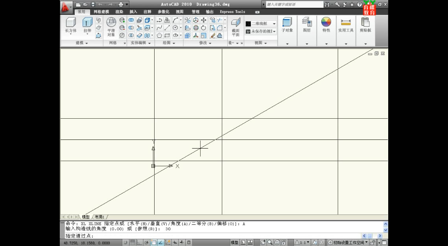The image size is (448, 246).
Task: Open the Express Tools ribbon tab
Action: pos(232,12)
